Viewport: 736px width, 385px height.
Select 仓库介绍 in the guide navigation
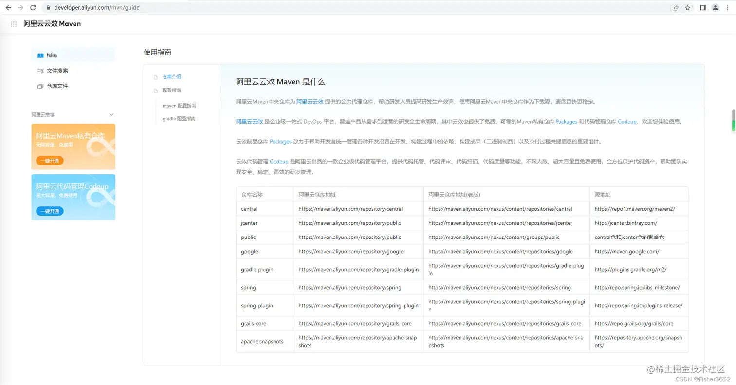tap(172, 77)
